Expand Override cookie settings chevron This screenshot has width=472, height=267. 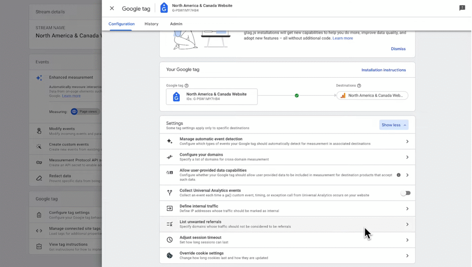407,255
